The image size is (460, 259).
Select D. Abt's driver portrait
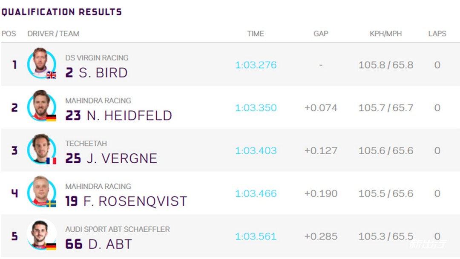pyautogui.click(x=41, y=234)
